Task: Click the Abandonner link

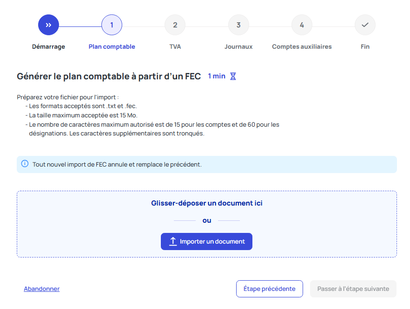Action: [x=42, y=289]
